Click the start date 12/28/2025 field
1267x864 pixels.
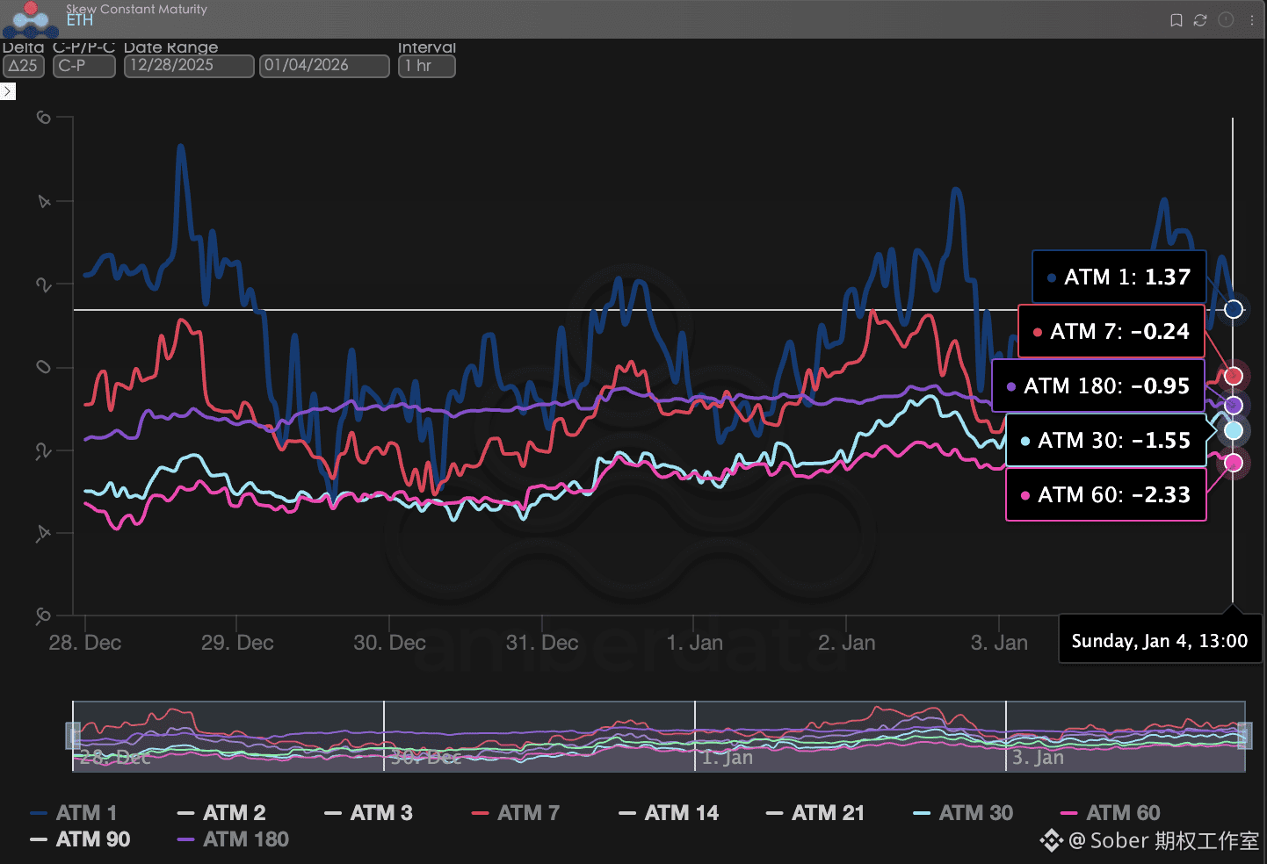188,66
